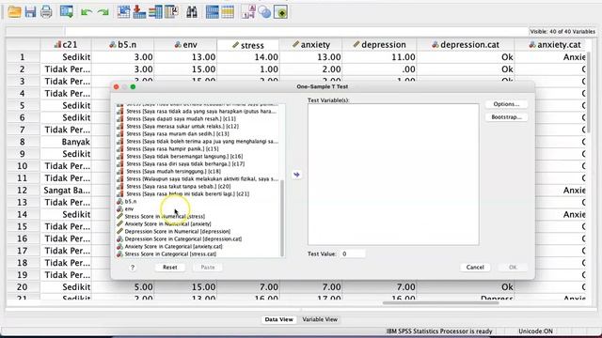Open help with the question mark button

(133, 268)
